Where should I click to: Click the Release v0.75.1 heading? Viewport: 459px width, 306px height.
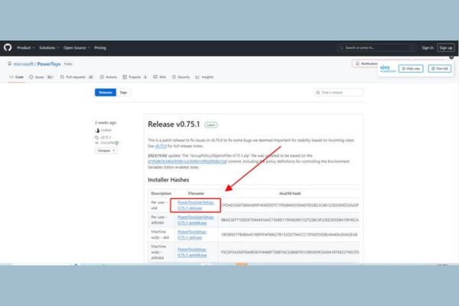174,125
